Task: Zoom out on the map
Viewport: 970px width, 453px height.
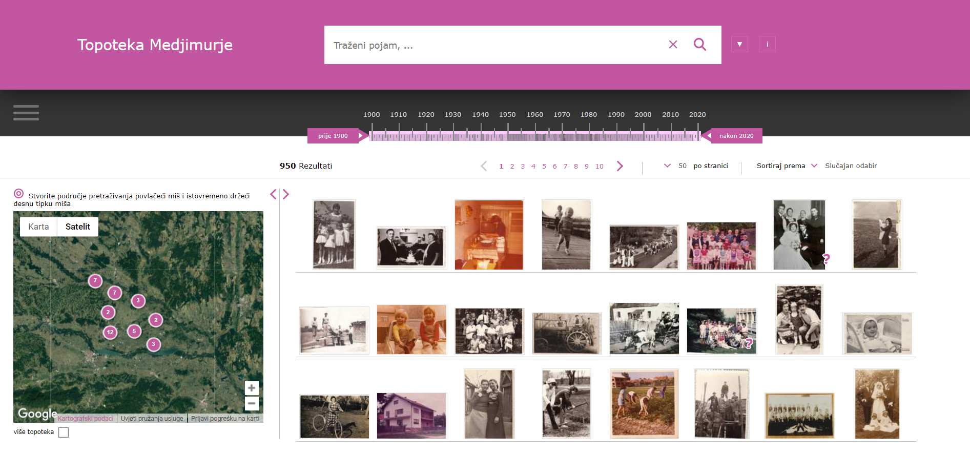Action: [x=252, y=404]
